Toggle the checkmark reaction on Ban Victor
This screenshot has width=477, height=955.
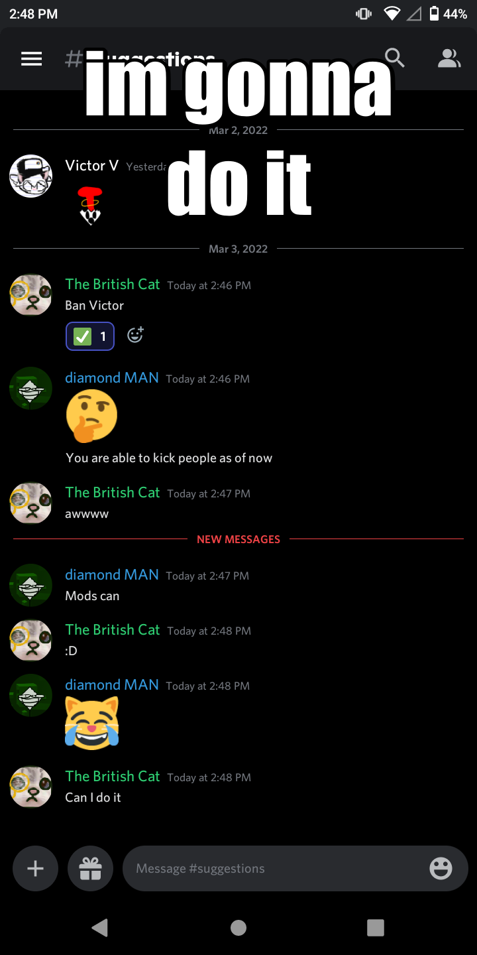click(90, 336)
